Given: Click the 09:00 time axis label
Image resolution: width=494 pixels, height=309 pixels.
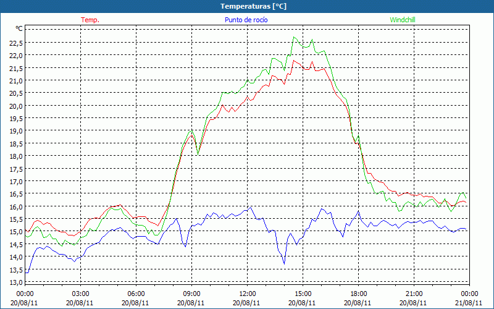Looking at the screenshot, I should pyautogui.click(x=191, y=294).
